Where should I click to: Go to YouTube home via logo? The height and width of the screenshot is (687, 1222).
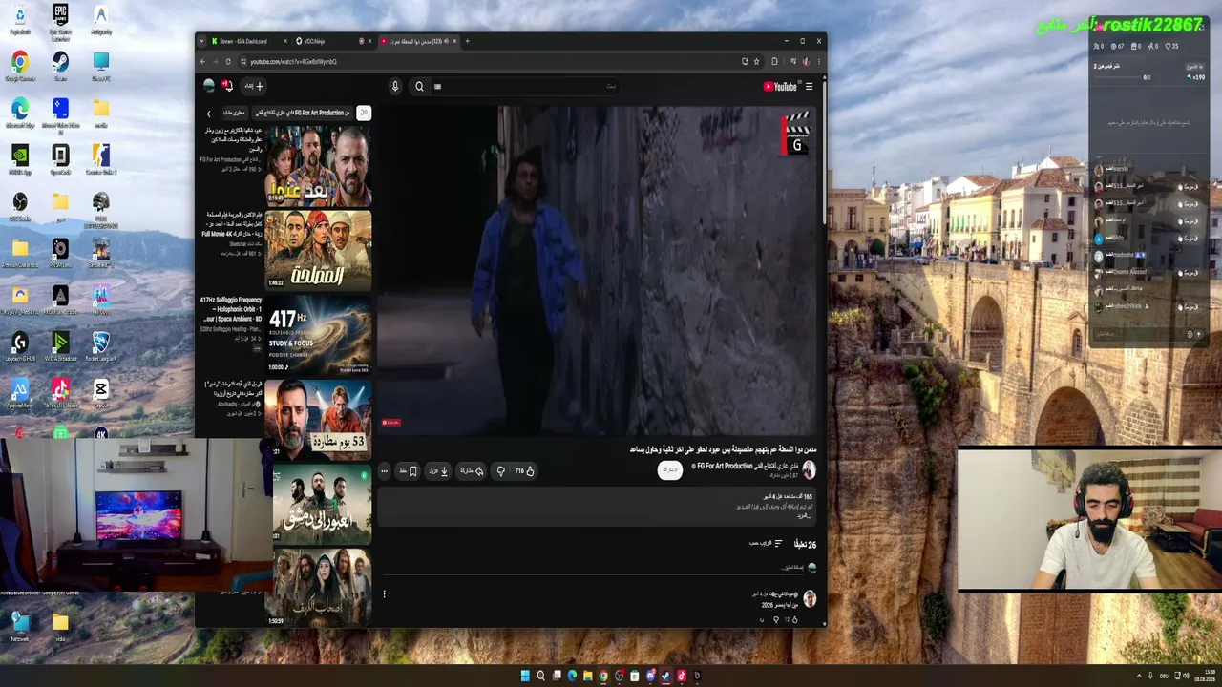pos(780,86)
